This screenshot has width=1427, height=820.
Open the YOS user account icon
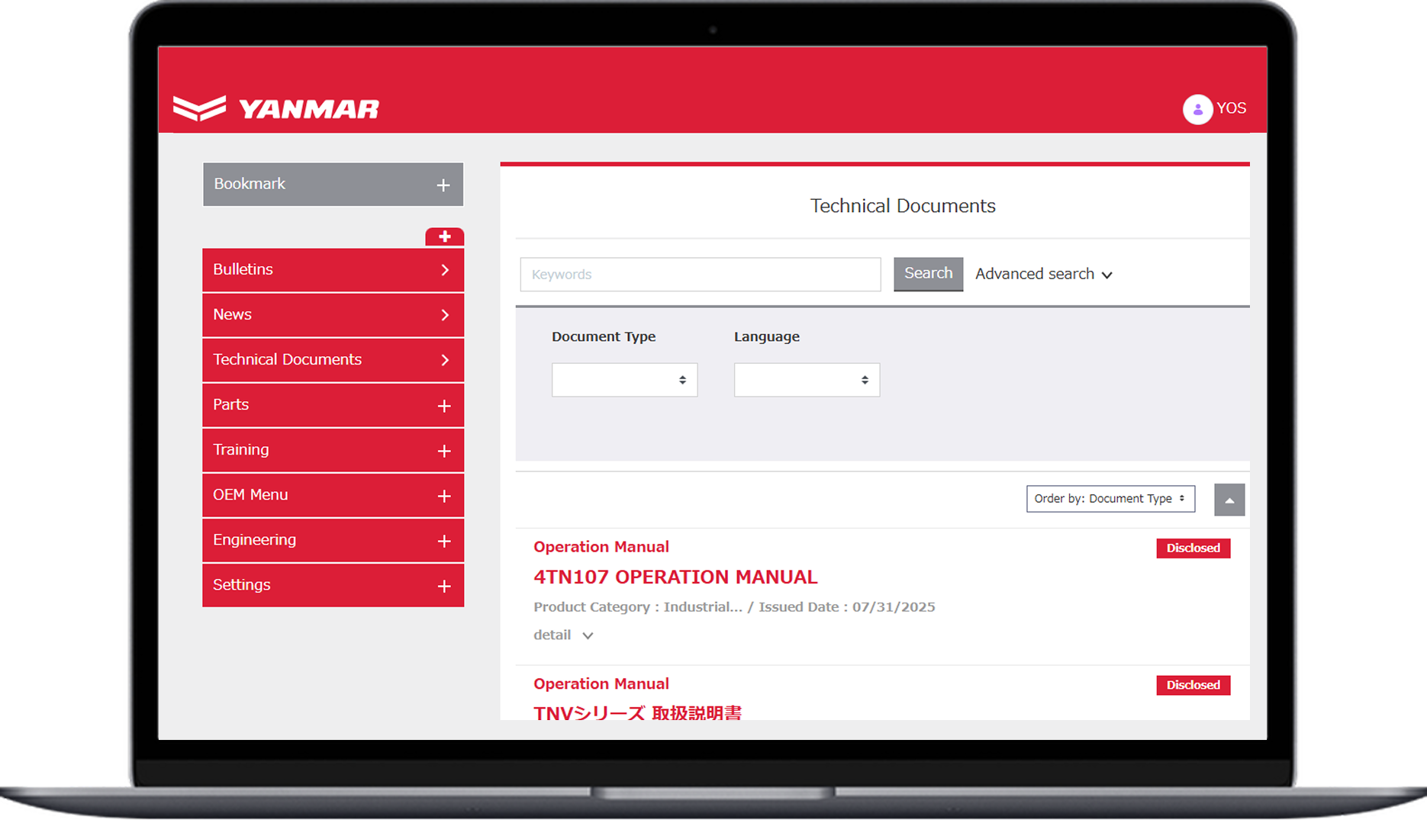click(1197, 109)
